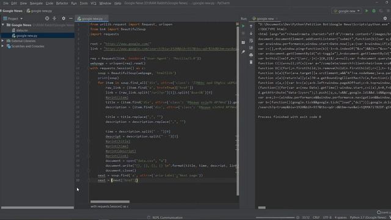Pin the Run tab
Screen dimensions: 391x220
(x=243, y=52)
